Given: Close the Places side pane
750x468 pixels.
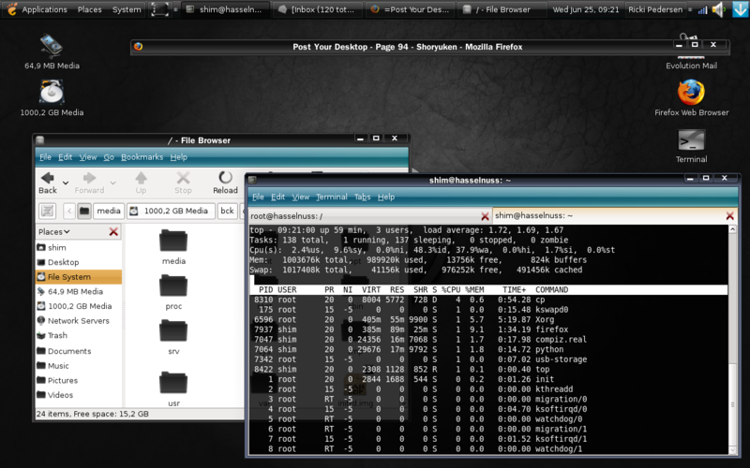Looking at the screenshot, I should point(113,231).
